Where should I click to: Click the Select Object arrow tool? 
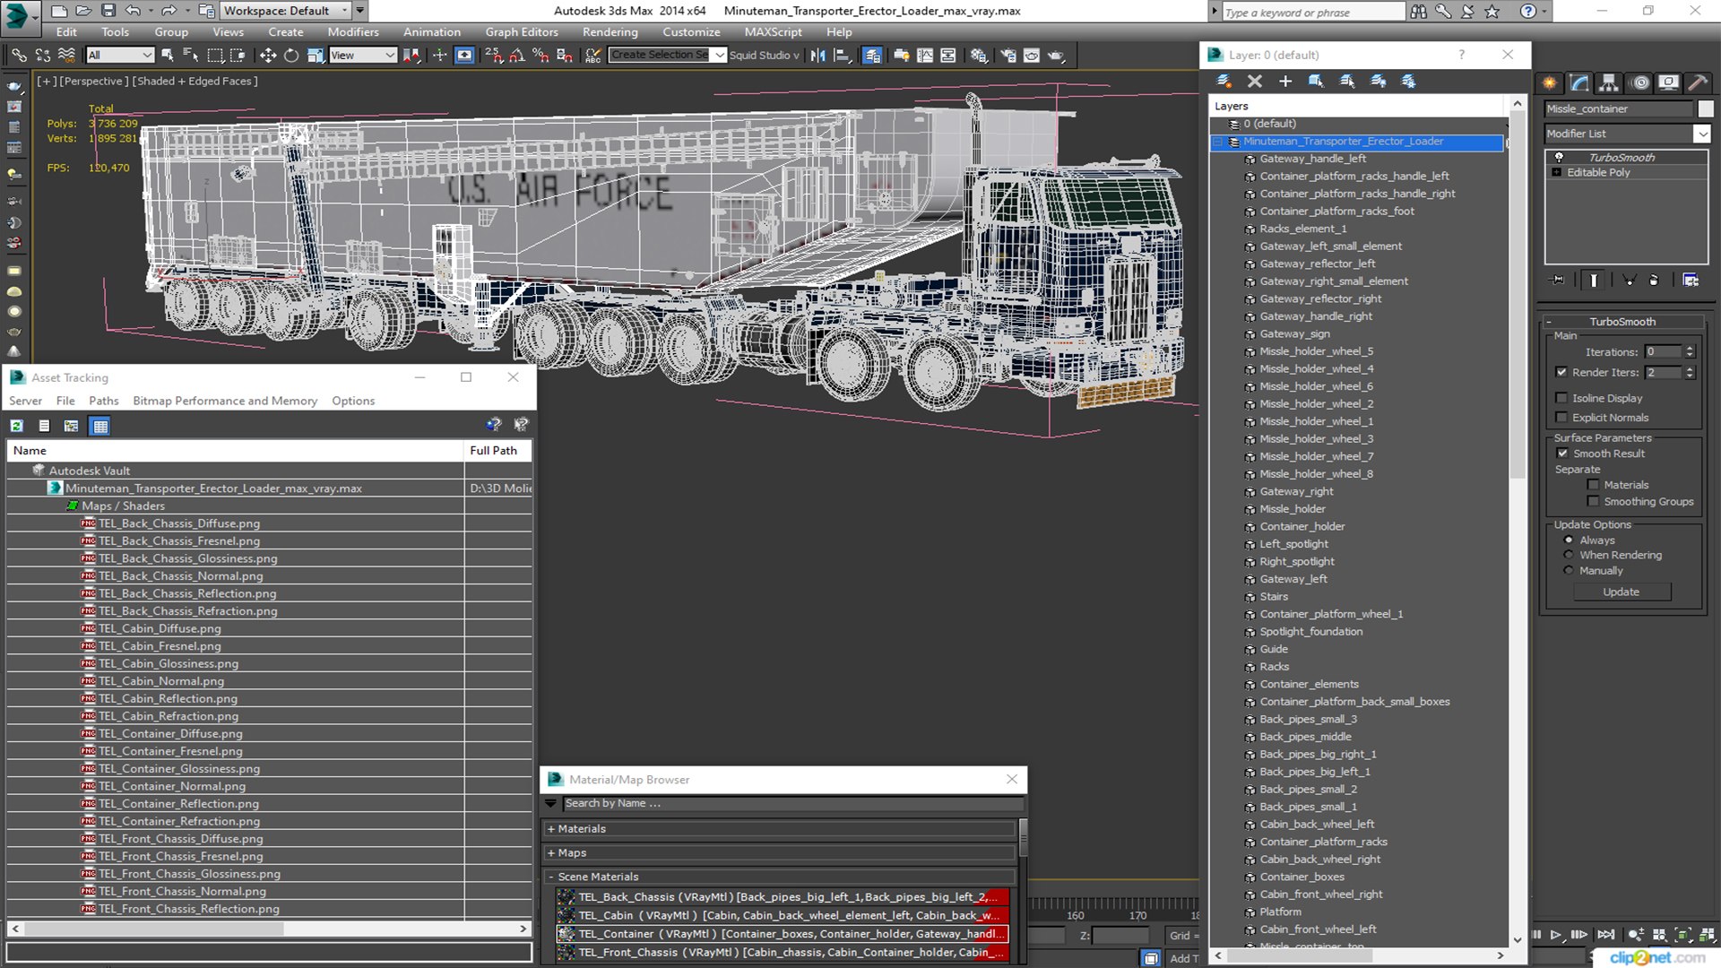click(x=167, y=56)
